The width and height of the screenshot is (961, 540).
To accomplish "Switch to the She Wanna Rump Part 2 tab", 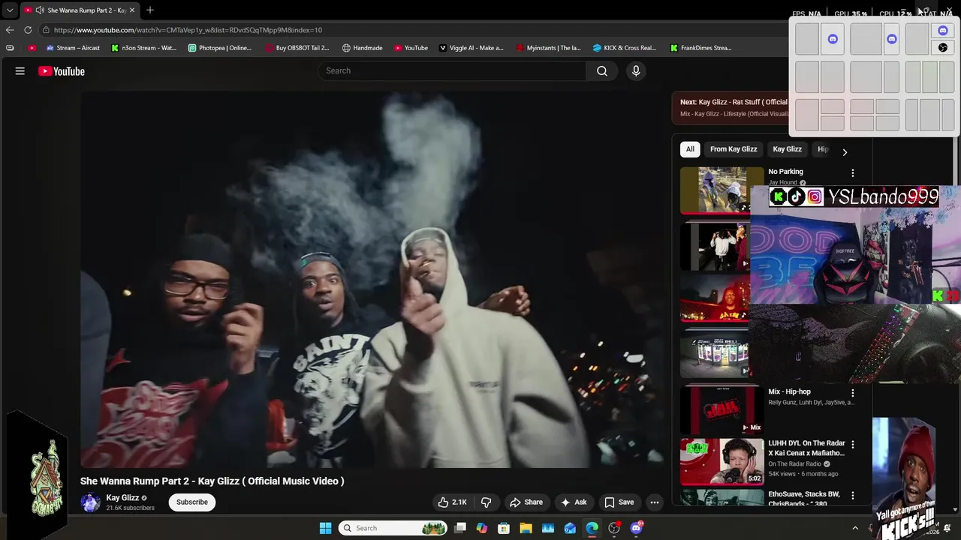I will pyautogui.click(x=80, y=10).
